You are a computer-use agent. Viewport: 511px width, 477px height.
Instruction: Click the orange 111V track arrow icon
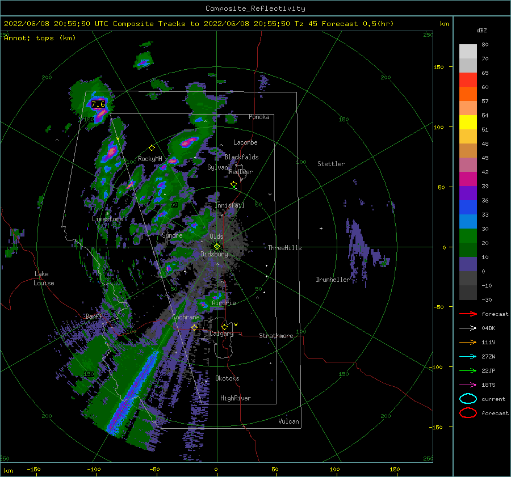[468, 342]
